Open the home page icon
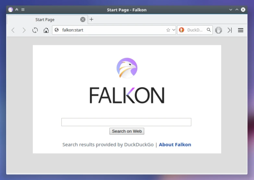 coord(46,30)
